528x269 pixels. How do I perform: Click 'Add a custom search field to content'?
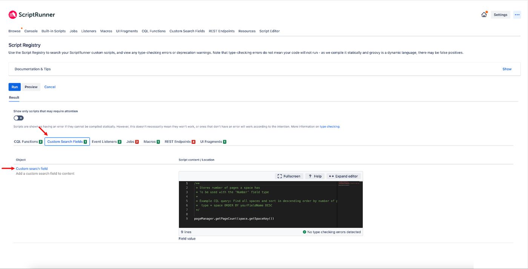[45, 174]
